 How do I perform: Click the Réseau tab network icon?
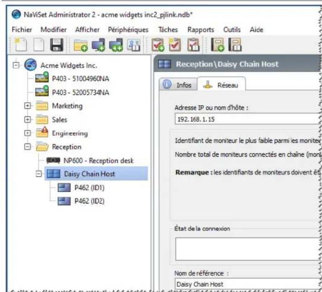click(208, 84)
